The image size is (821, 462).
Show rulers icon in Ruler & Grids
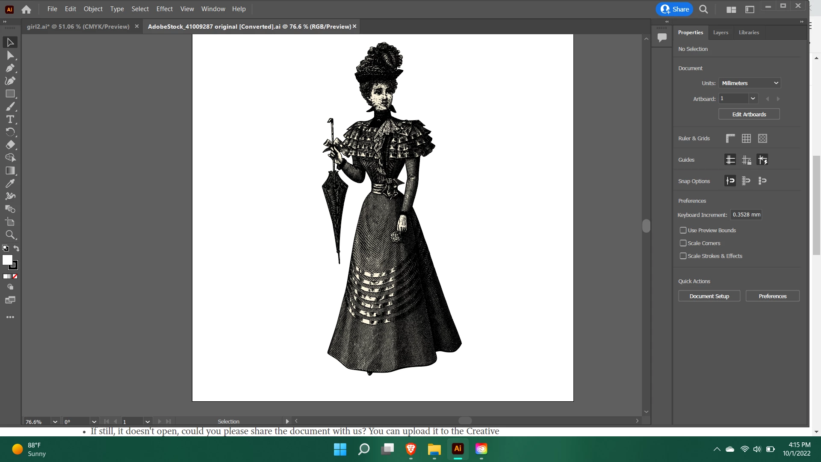730,138
